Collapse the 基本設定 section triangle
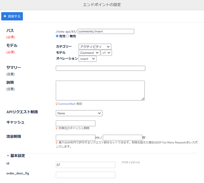This screenshot has height=183, width=204. pos(8,156)
